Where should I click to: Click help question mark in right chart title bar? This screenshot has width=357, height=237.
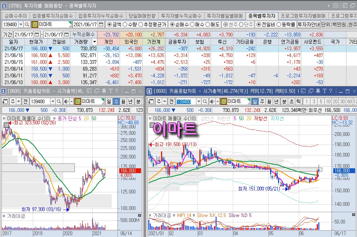tap(331, 91)
